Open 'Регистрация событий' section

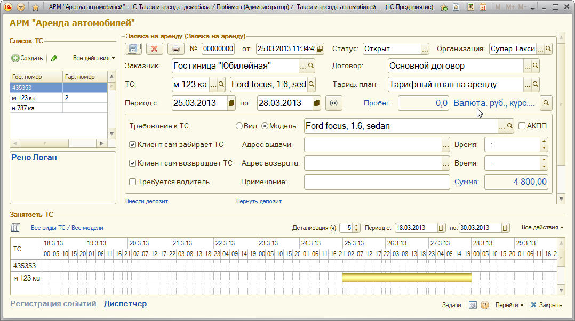53,303
